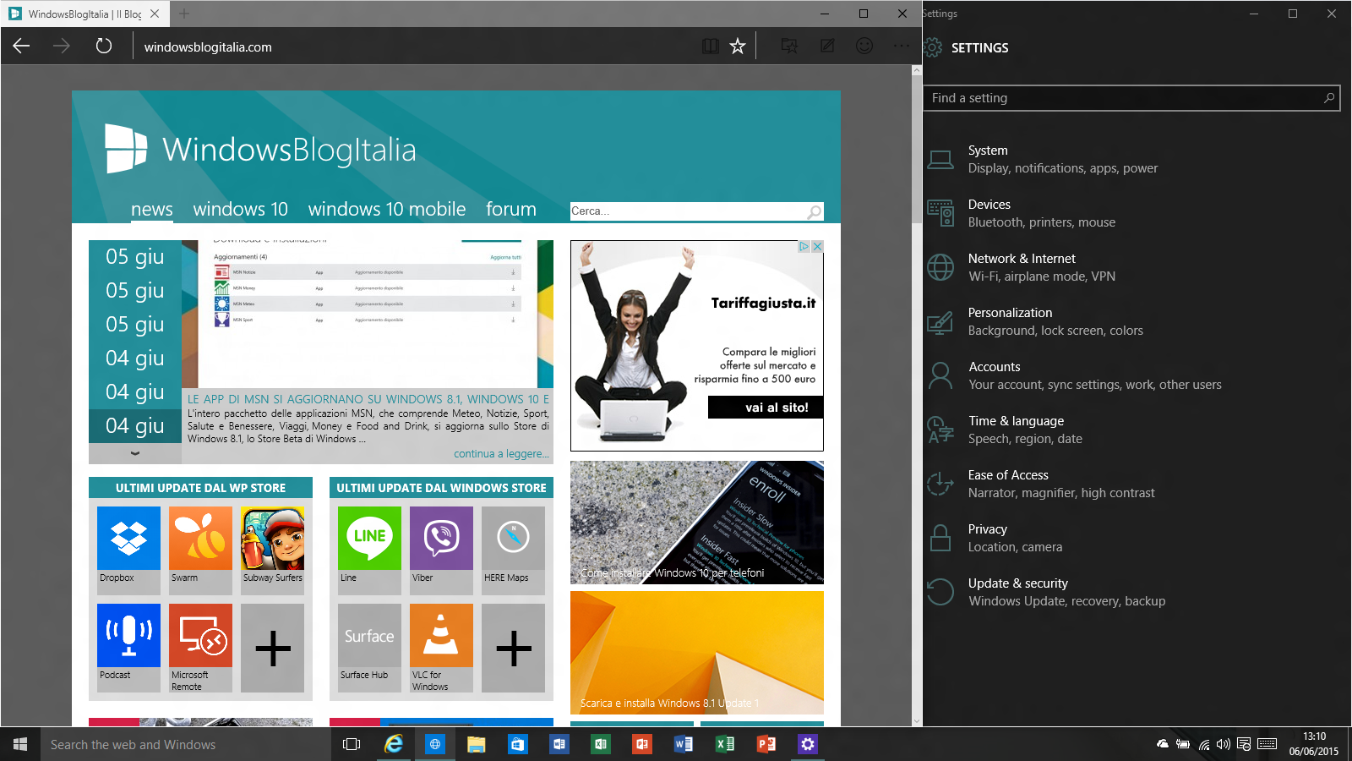
Task: Open Update & security settings
Action: point(1132,592)
